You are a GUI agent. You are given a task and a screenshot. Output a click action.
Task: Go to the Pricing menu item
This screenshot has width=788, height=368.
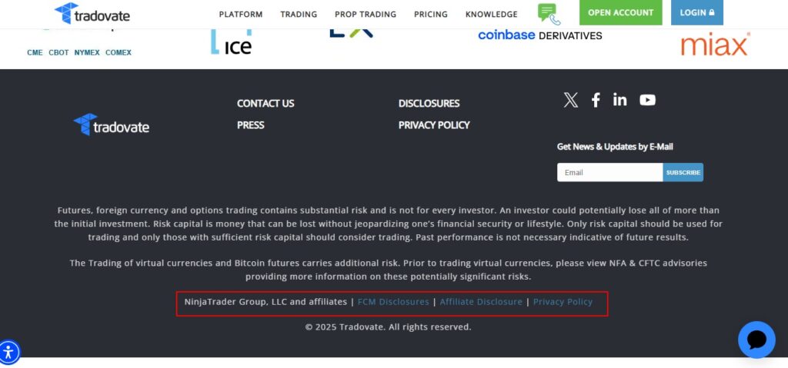click(431, 15)
